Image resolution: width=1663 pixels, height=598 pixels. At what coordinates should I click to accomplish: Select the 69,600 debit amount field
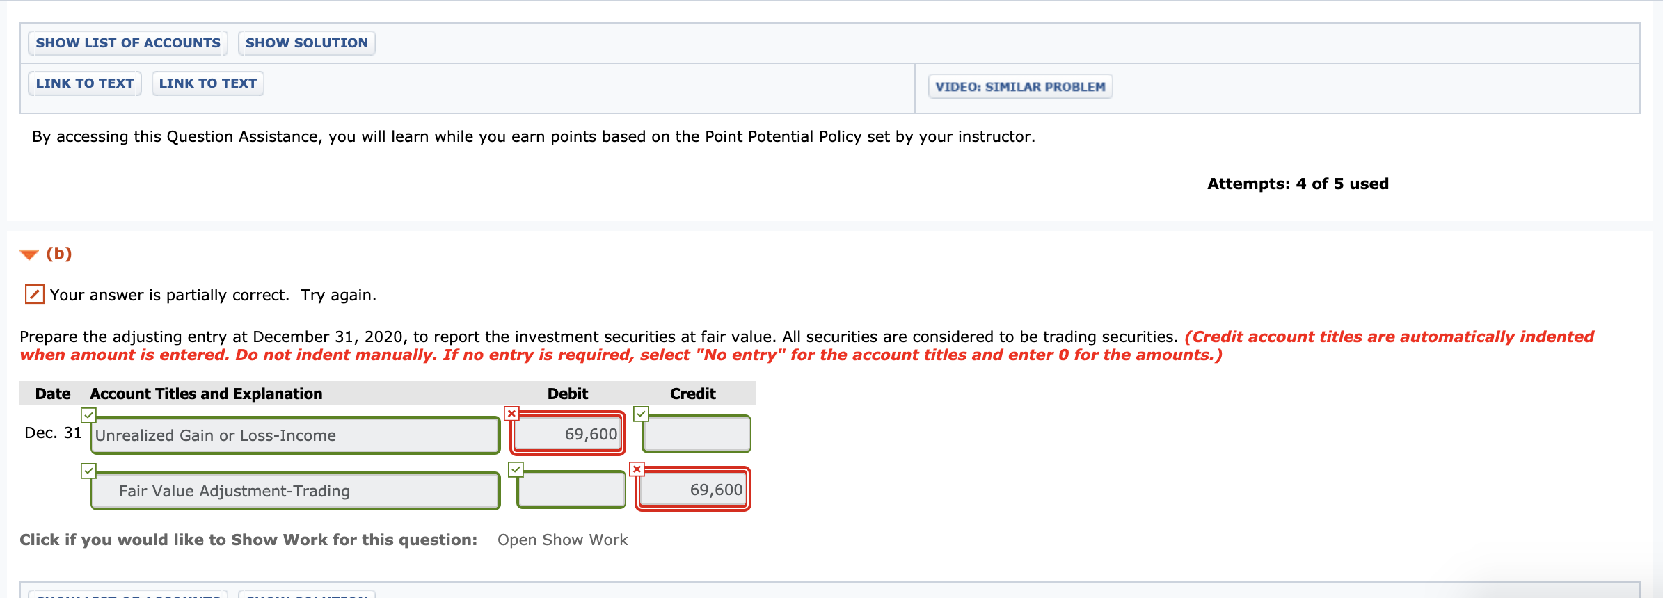[x=567, y=433]
